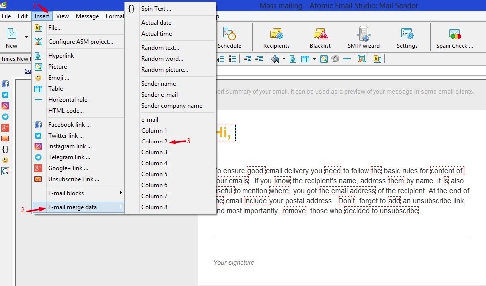This screenshot has width=486, height=286.
Task: Expand the E-mail blocks submenu
Action: point(79,193)
